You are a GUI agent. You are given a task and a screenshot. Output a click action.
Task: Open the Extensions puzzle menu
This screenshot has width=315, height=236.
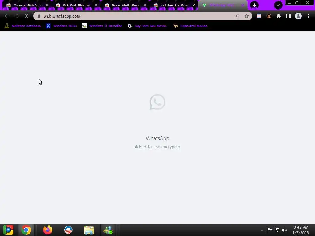(x=279, y=16)
